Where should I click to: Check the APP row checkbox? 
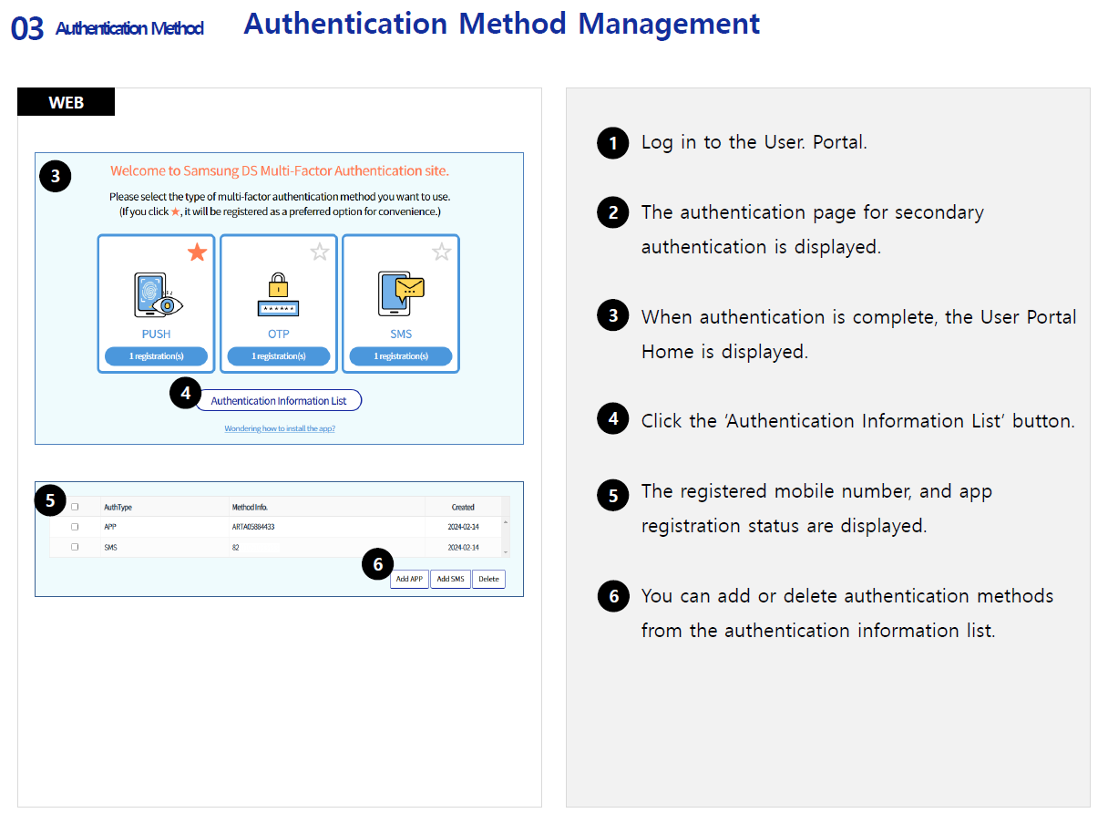click(x=75, y=527)
